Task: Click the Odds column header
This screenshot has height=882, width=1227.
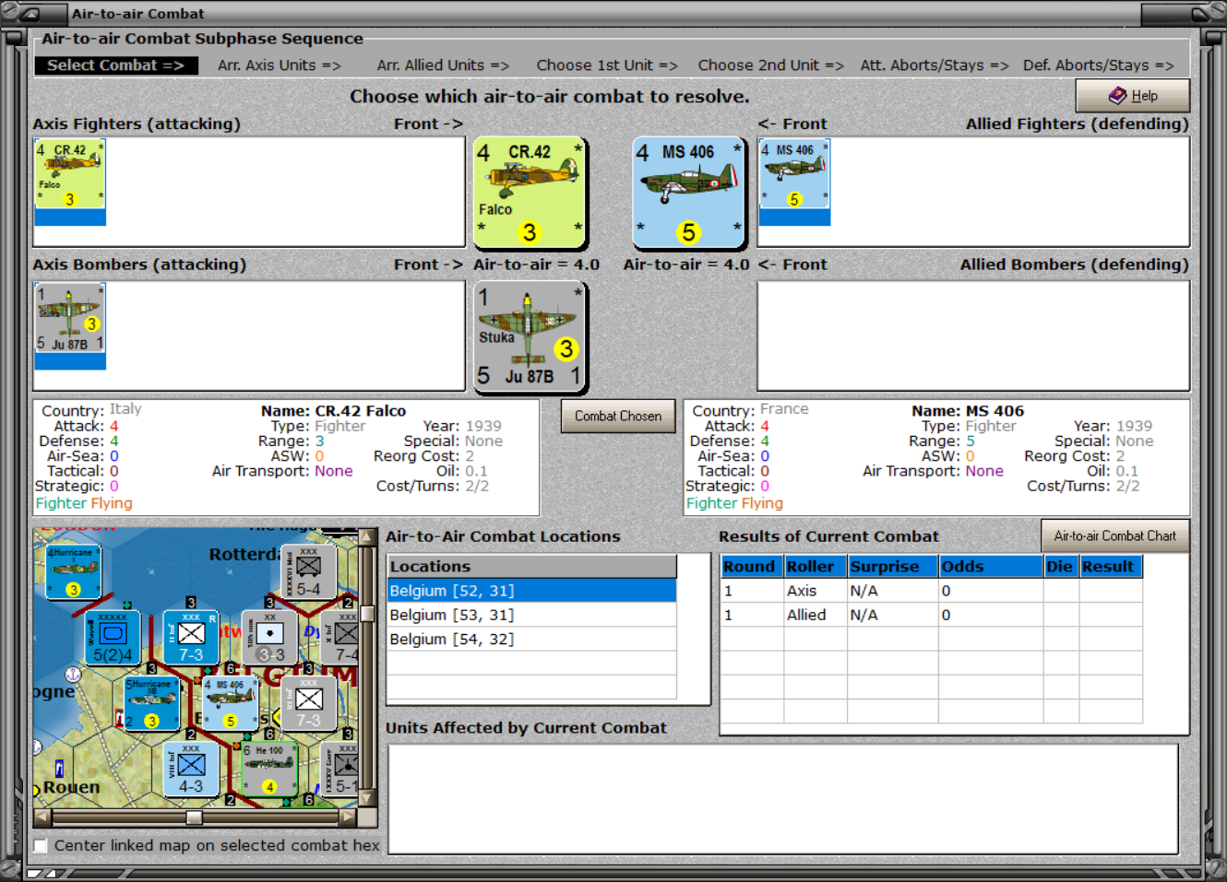Action: (991, 567)
